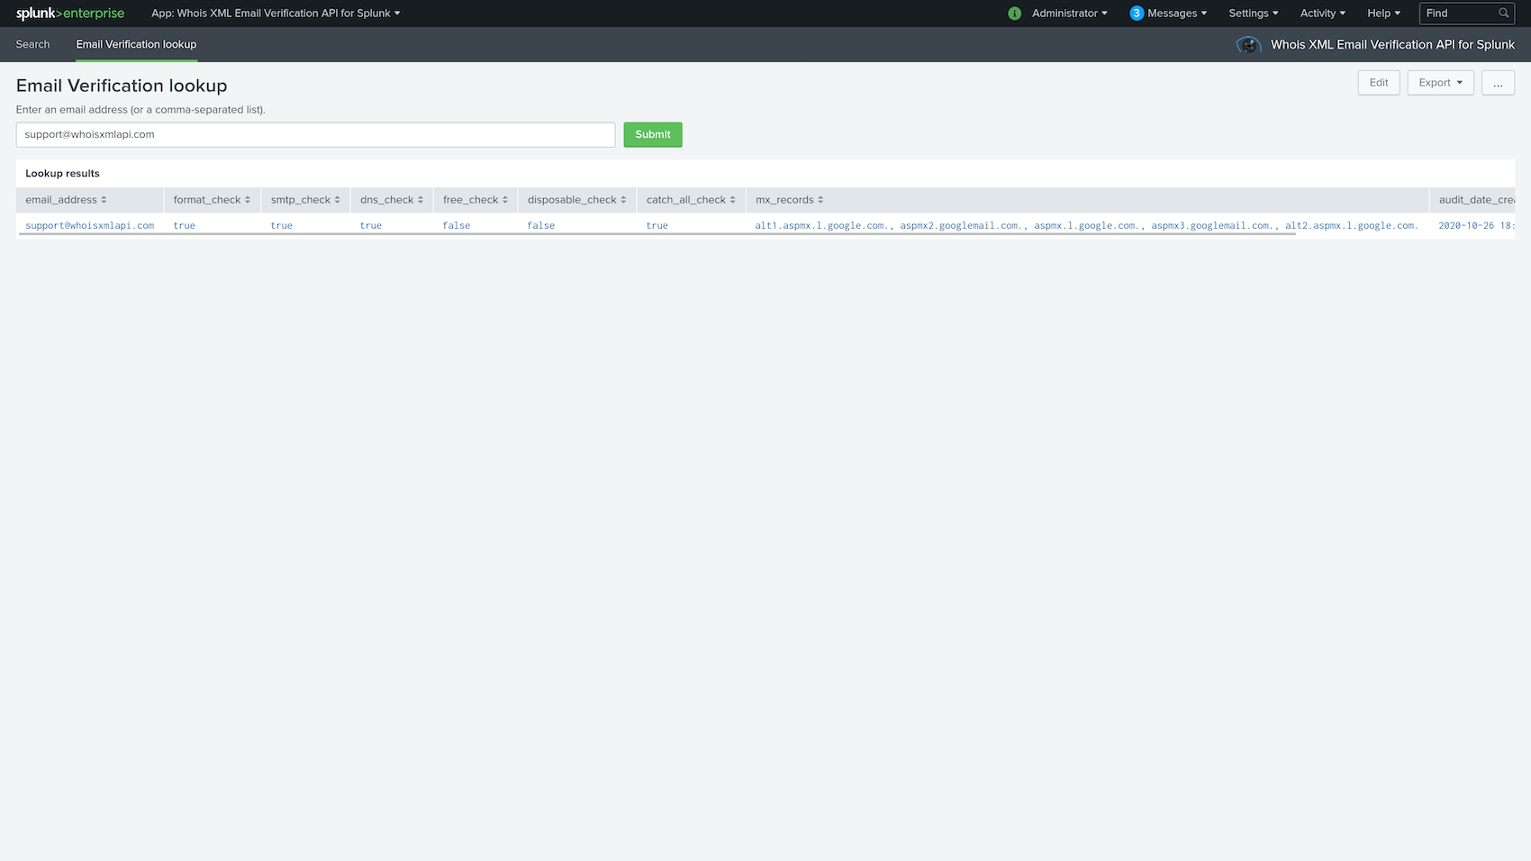
Task: Click the free_check value false
Action: pyautogui.click(x=457, y=225)
